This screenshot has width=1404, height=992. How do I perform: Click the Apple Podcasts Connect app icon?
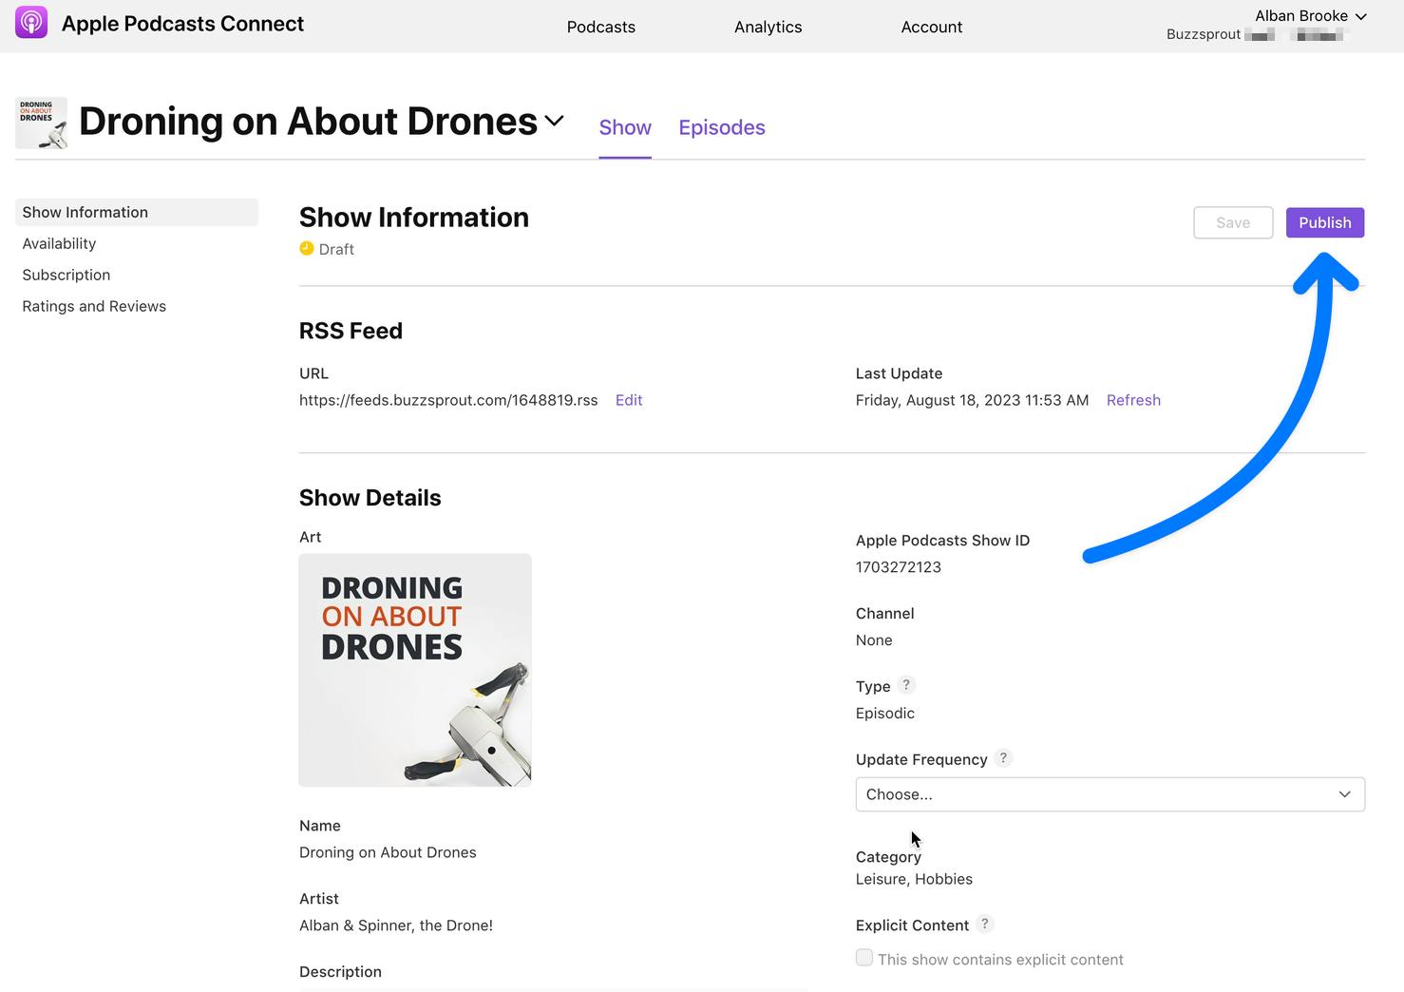[30, 21]
